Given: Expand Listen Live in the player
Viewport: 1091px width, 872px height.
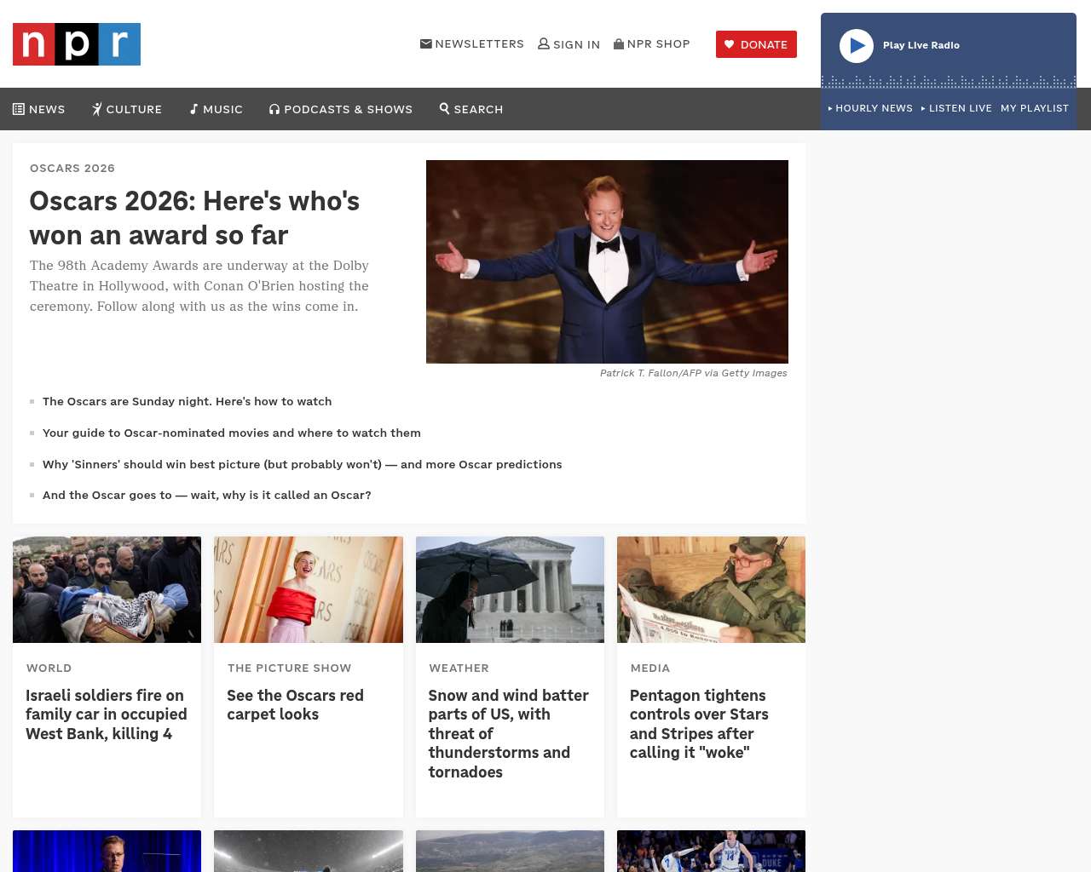Looking at the screenshot, I should tap(956, 108).
